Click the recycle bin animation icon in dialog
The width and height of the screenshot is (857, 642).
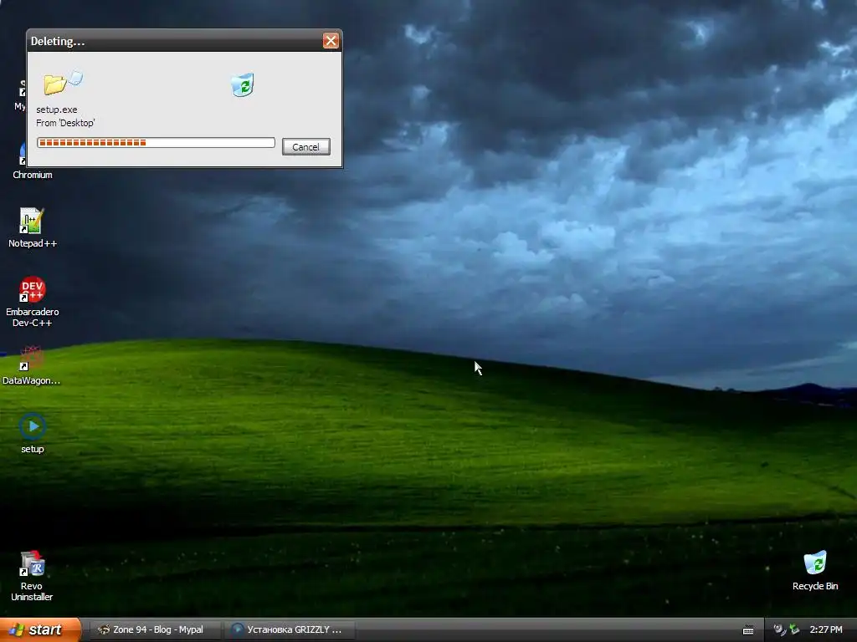point(243,85)
